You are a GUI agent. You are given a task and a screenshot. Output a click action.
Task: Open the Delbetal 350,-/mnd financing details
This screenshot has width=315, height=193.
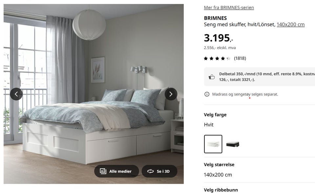[267, 77]
